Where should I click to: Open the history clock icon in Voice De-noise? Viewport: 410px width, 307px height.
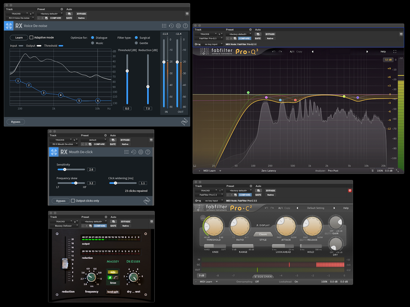coord(171,26)
